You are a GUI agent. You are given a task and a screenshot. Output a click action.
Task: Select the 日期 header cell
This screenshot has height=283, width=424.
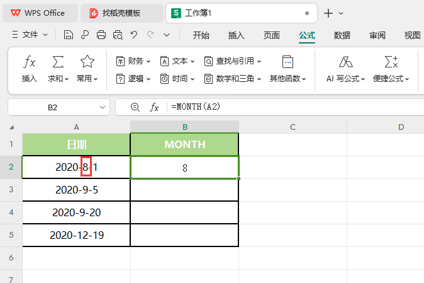(x=76, y=144)
